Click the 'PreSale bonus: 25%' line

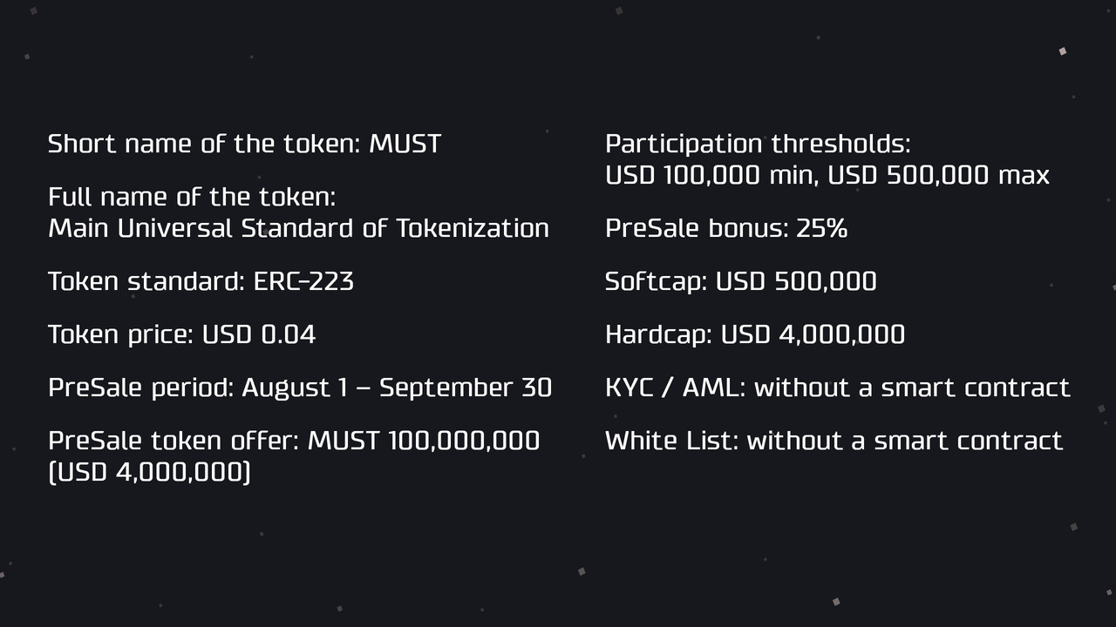[x=726, y=228]
